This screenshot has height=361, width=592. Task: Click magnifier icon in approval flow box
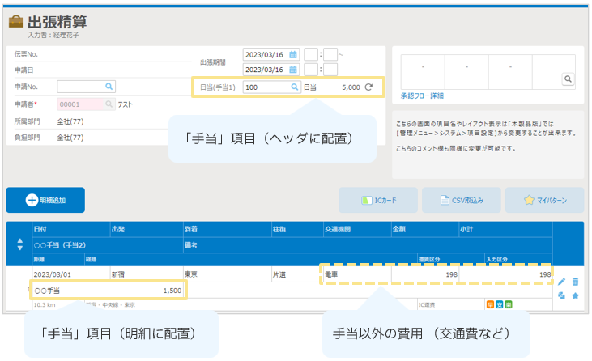point(568,79)
